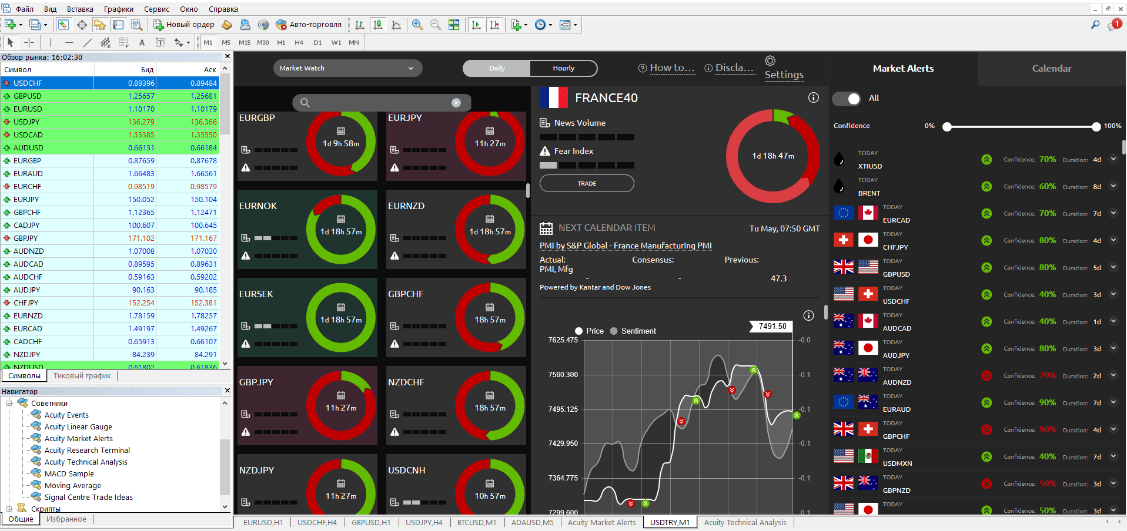
Task: Expand the Скрипты tree node
Action: [9, 509]
